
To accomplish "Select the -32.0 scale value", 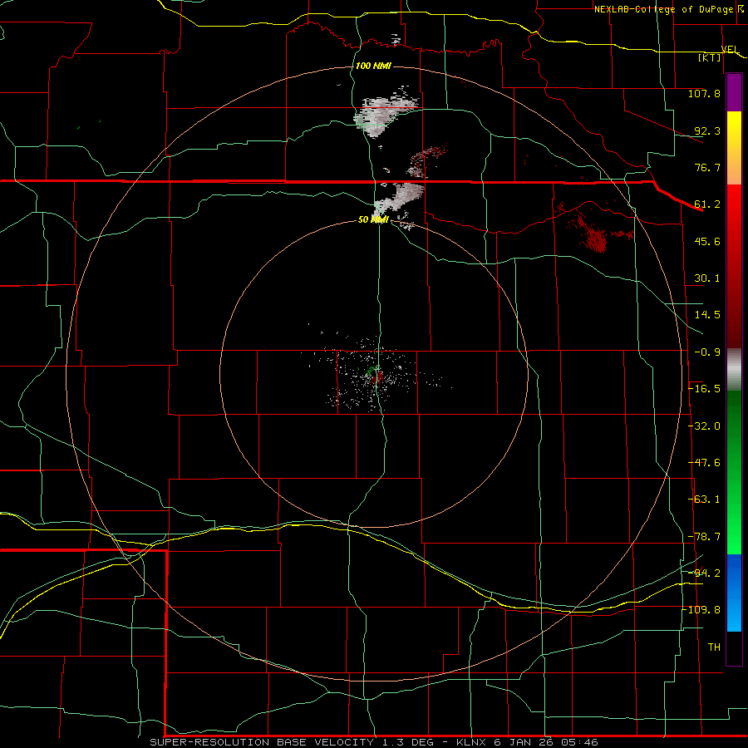I will [x=704, y=426].
